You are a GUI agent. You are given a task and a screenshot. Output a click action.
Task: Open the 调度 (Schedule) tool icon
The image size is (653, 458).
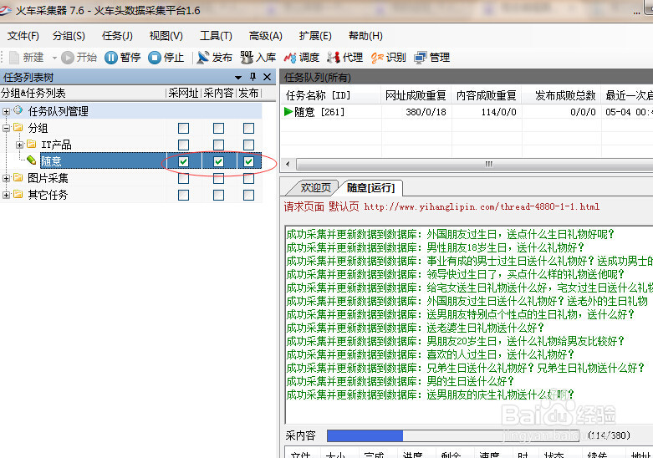[x=290, y=58]
